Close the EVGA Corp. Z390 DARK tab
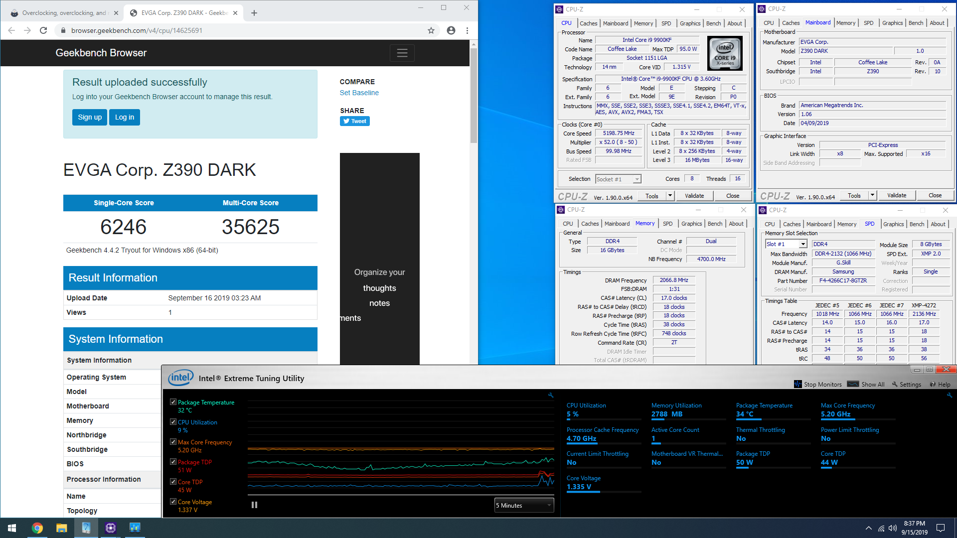957x538 pixels. point(235,13)
